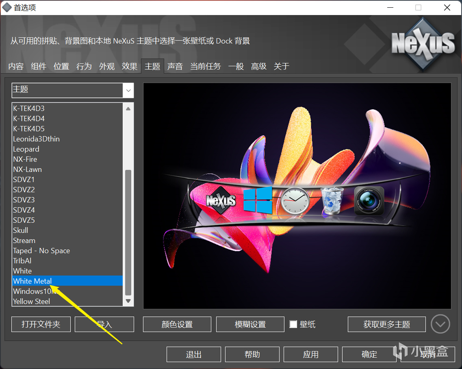Choose theme SDVZ2

click(67, 189)
